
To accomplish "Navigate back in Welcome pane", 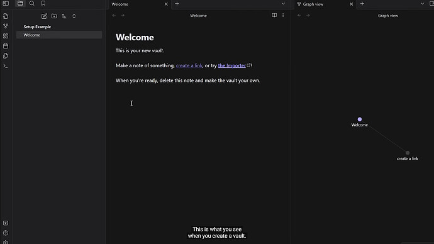I will 114,16.
